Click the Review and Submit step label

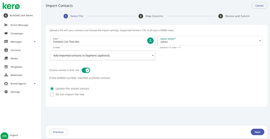238,16
